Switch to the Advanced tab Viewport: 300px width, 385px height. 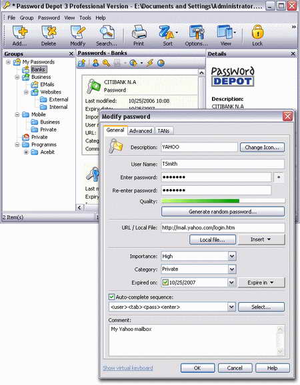coord(141,131)
